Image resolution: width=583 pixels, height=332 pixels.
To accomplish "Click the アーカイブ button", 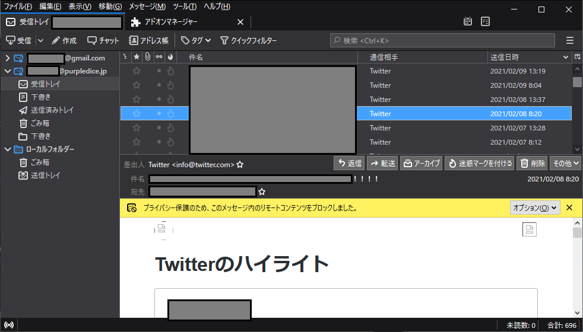I will click(422, 163).
